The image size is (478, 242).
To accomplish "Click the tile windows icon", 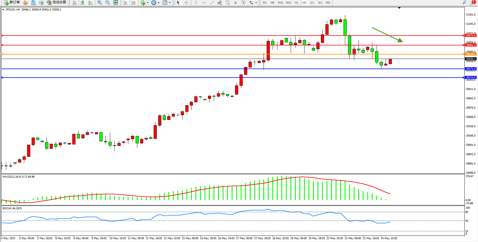I will [116, 3].
